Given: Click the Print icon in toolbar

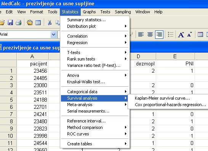Looking at the screenshot, I should pyautogui.click(x=19, y=22).
